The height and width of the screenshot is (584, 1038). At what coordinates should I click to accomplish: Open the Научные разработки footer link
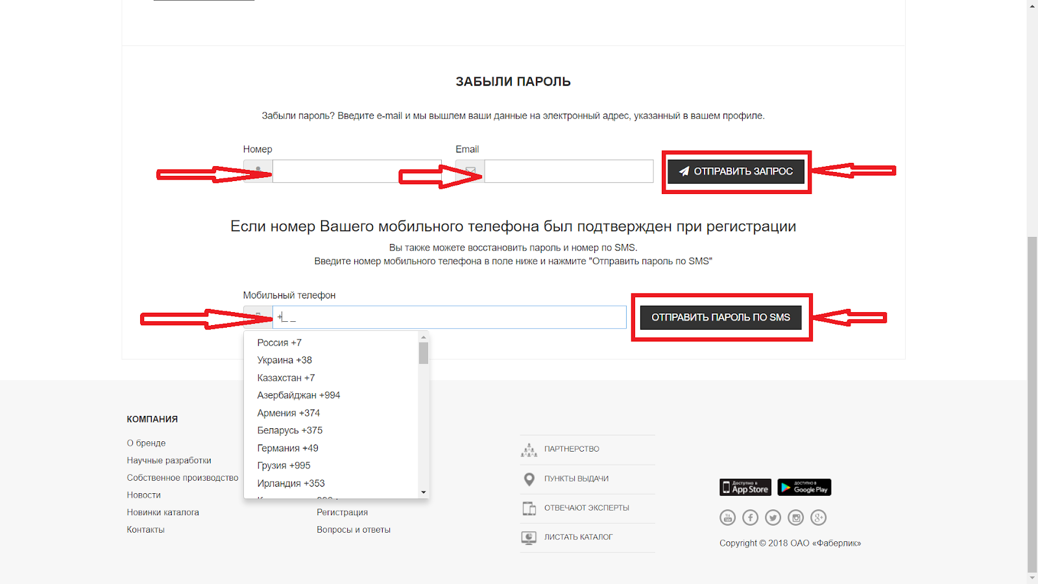[169, 461]
